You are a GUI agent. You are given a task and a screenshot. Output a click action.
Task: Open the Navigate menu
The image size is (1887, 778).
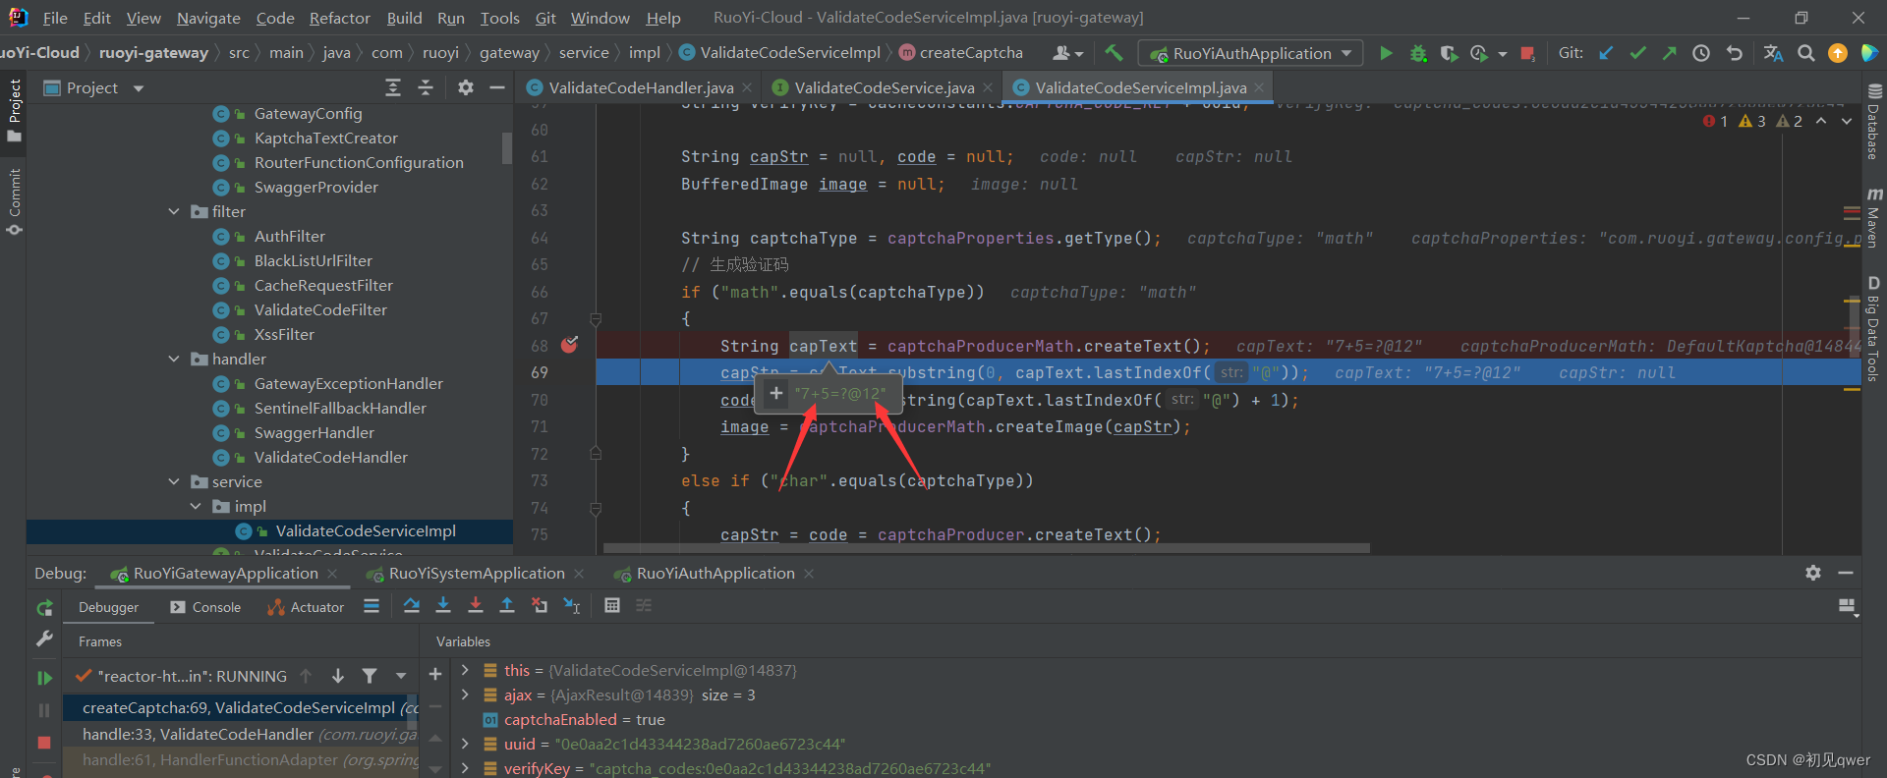pos(208,18)
